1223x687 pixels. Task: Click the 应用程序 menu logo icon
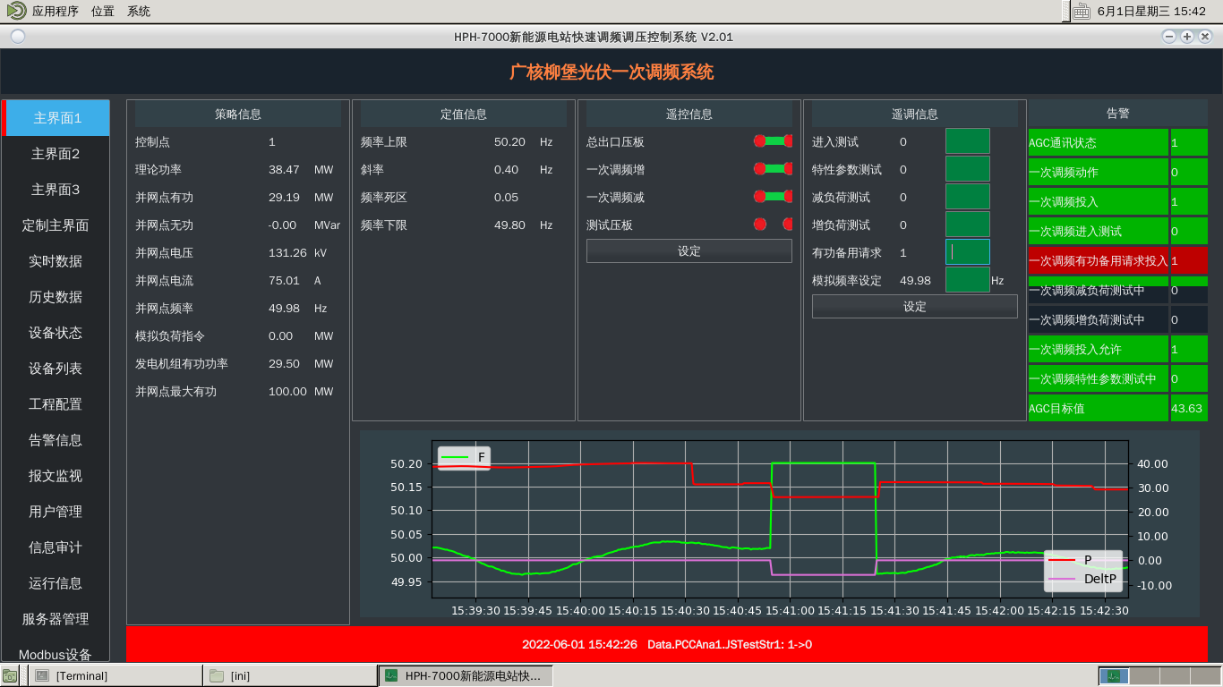(x=16, y=11)
